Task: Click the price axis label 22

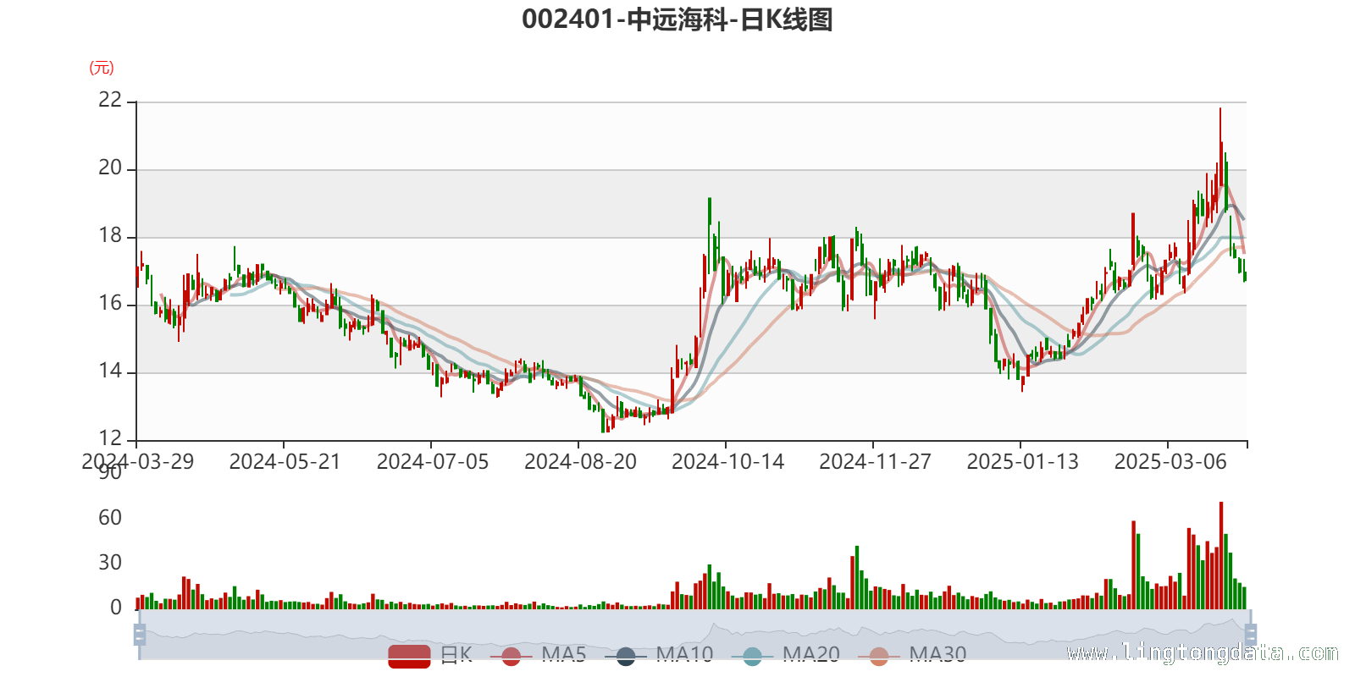Action: [110, 101]
